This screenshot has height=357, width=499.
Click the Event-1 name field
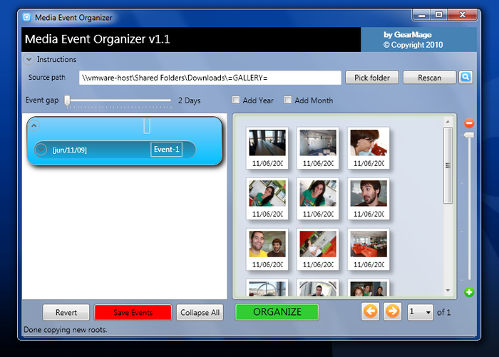coord(167,150)
